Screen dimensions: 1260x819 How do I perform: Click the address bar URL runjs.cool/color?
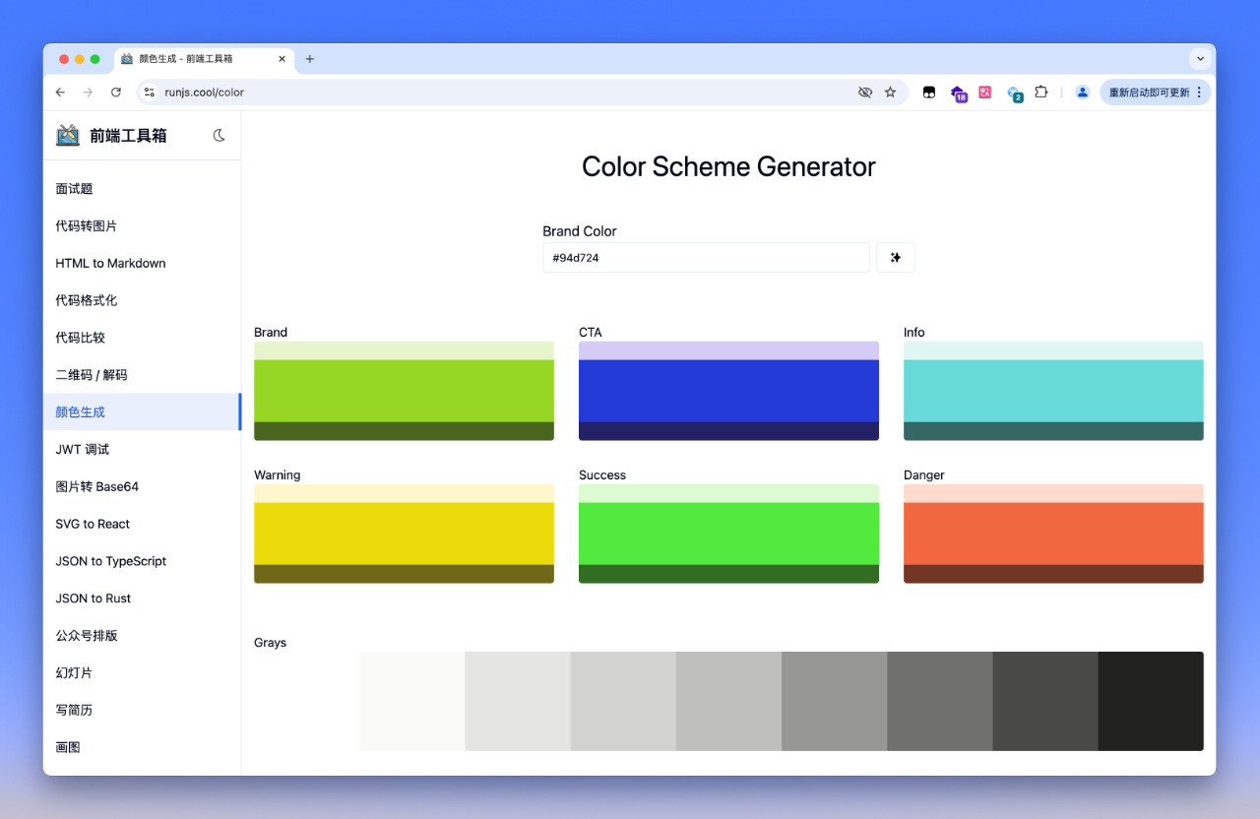pyautogui.click(x=205, y=93)
